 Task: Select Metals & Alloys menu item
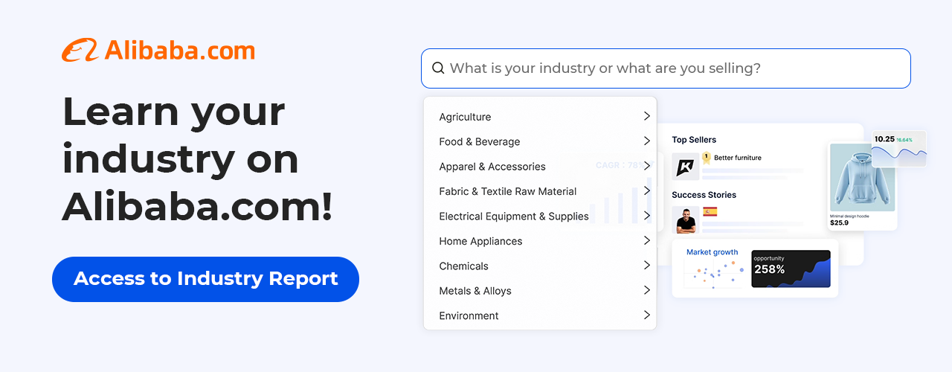[x=475, y=291]
